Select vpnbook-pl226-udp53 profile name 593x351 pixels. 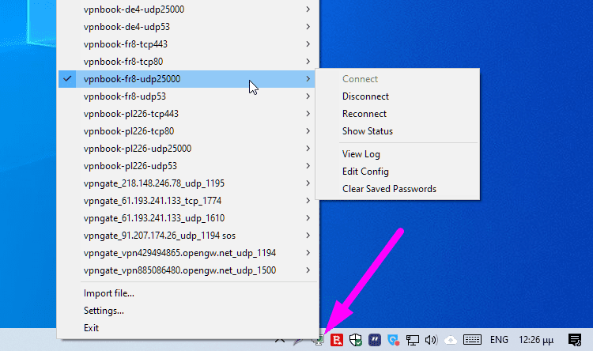(130, 166)
